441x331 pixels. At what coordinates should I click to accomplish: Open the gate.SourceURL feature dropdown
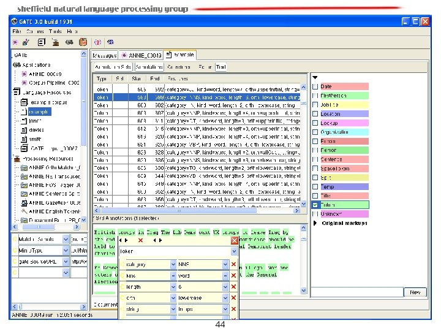coord(66,262)
